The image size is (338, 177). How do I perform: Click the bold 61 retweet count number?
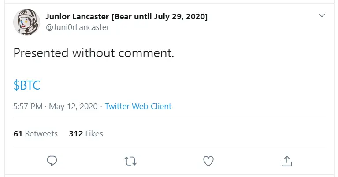[x=18, y=134]
